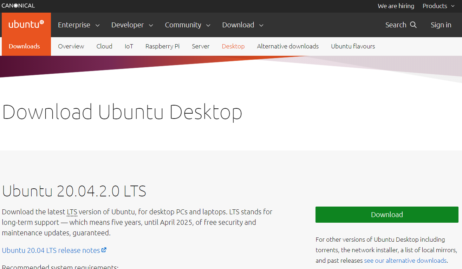Follow the see our alternative downloads link
The height and width of the screenshot is (269, 462).
tap(405, 261)
